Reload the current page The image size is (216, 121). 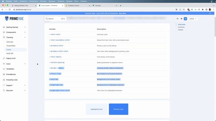coord(10,9)
